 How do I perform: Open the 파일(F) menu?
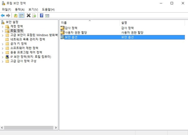point(7,9)
